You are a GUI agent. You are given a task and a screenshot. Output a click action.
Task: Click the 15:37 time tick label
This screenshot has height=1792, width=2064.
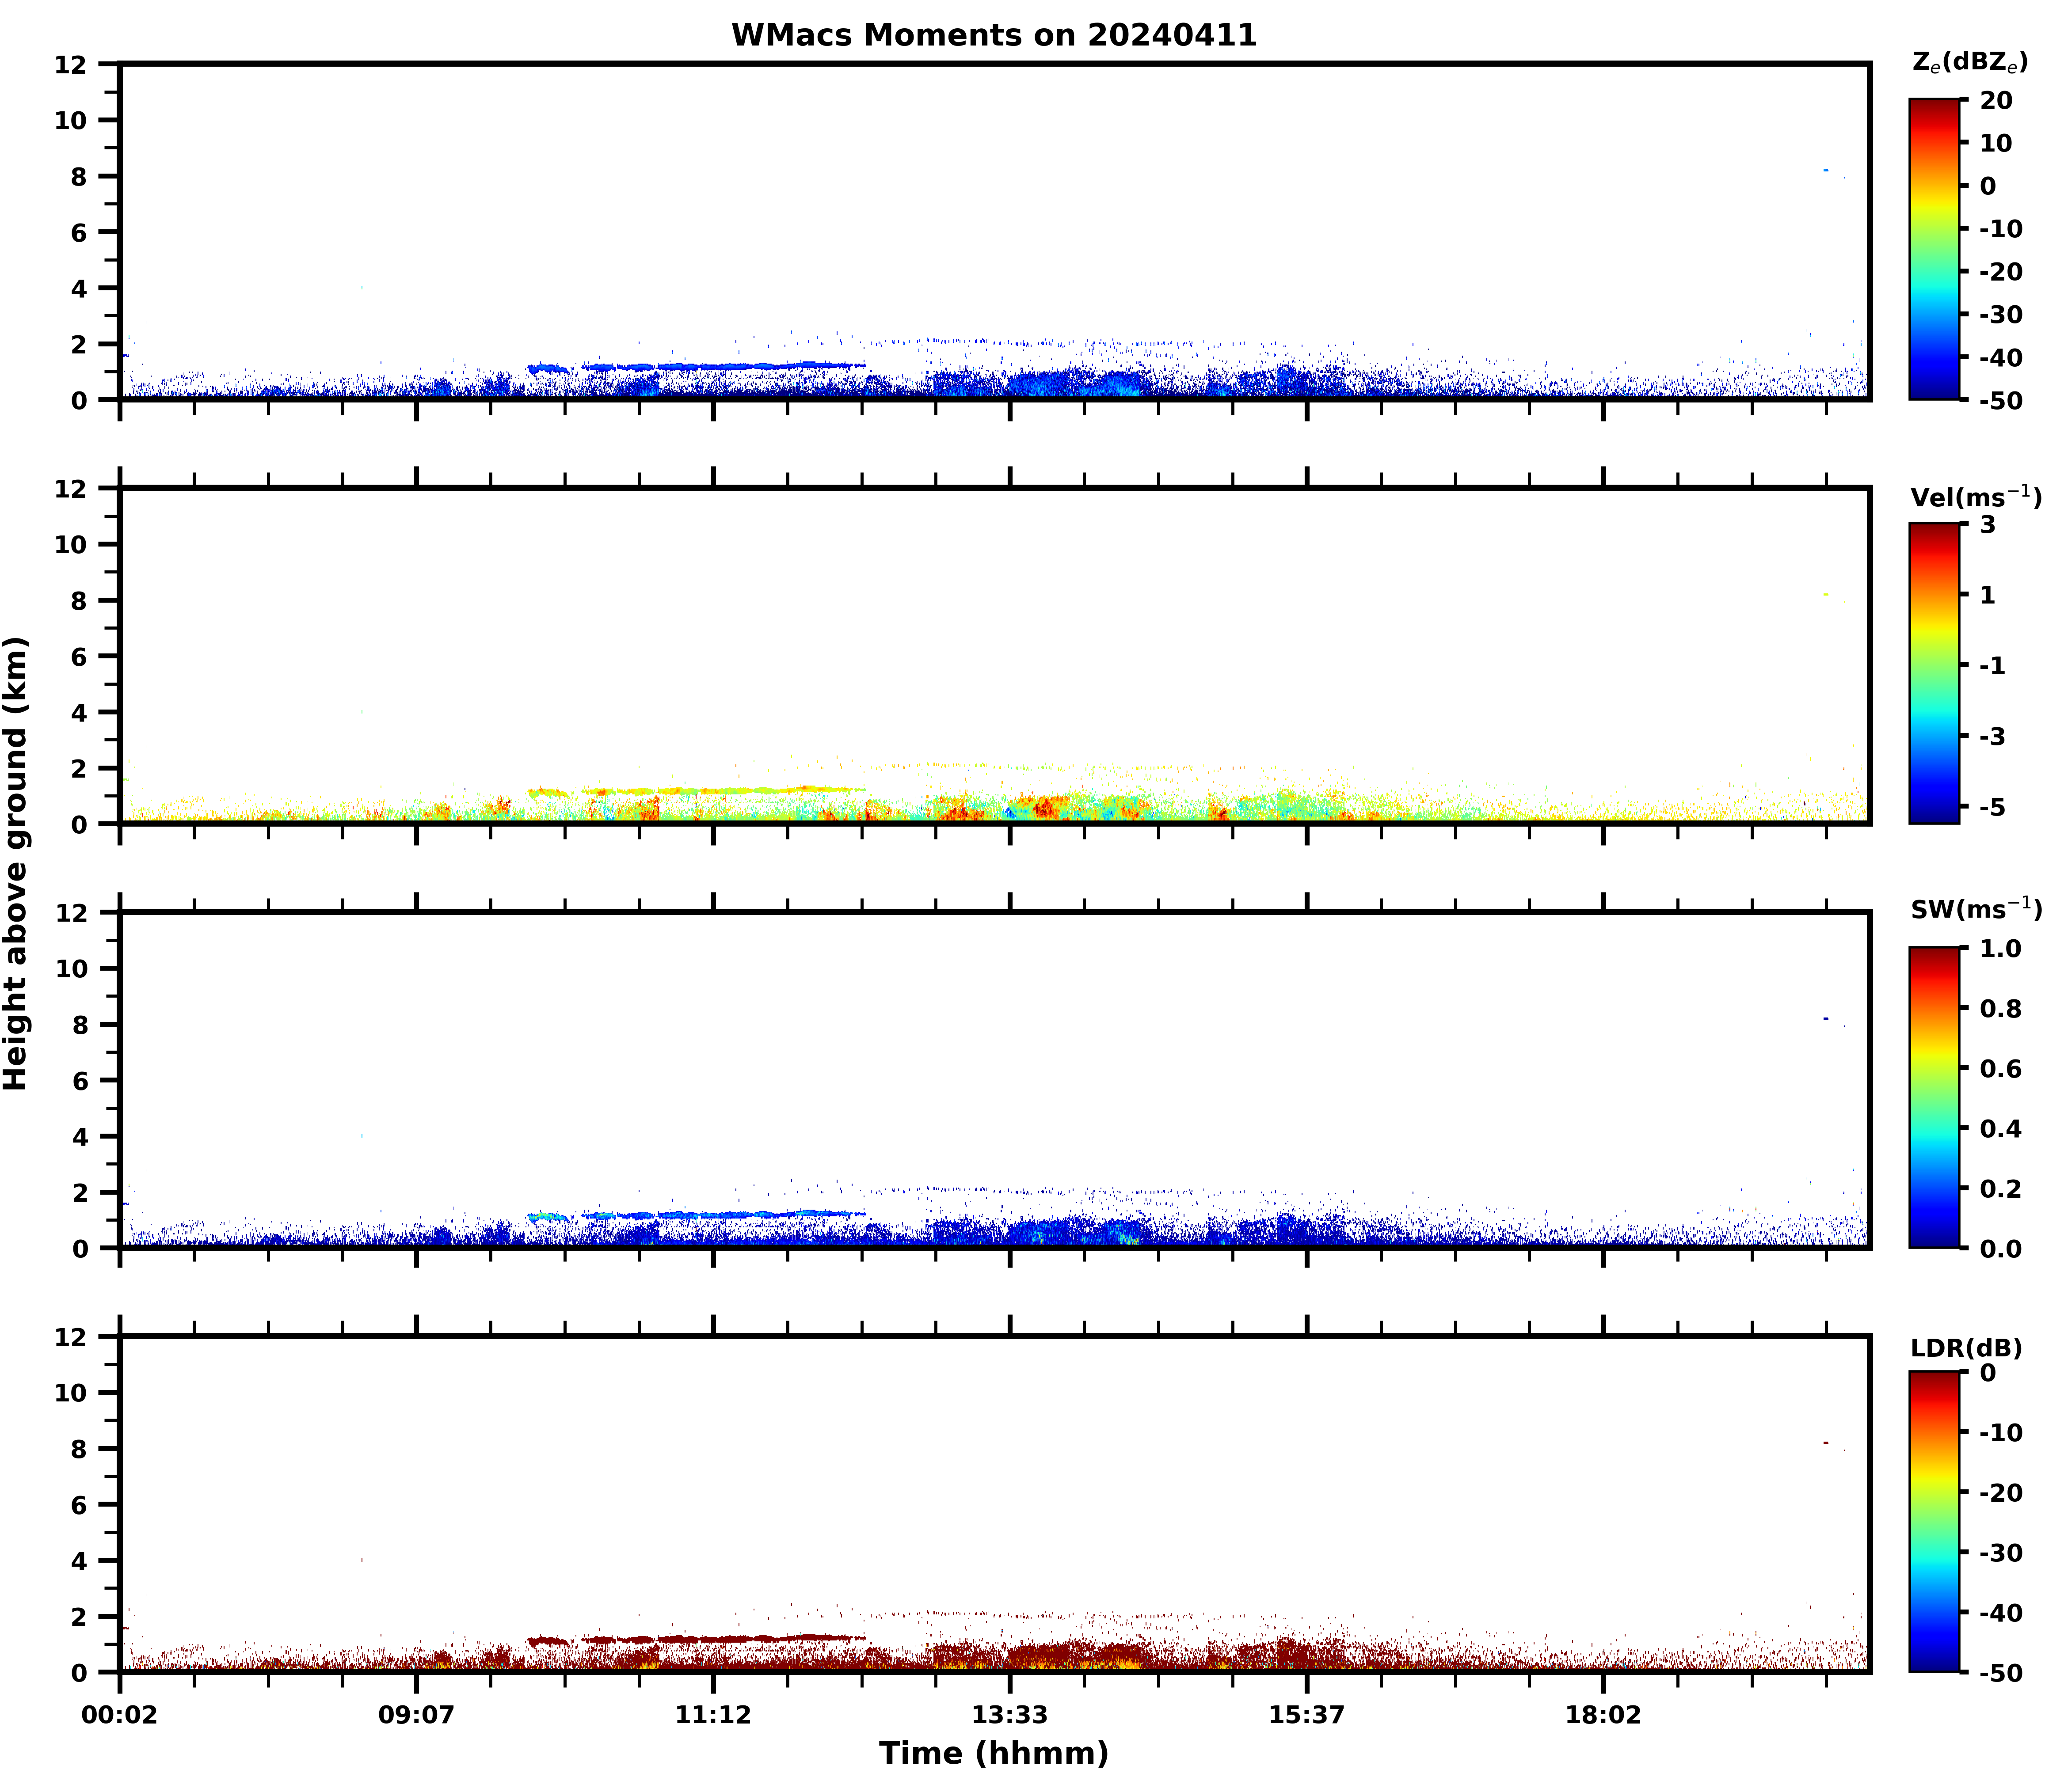[1306, 1716]
